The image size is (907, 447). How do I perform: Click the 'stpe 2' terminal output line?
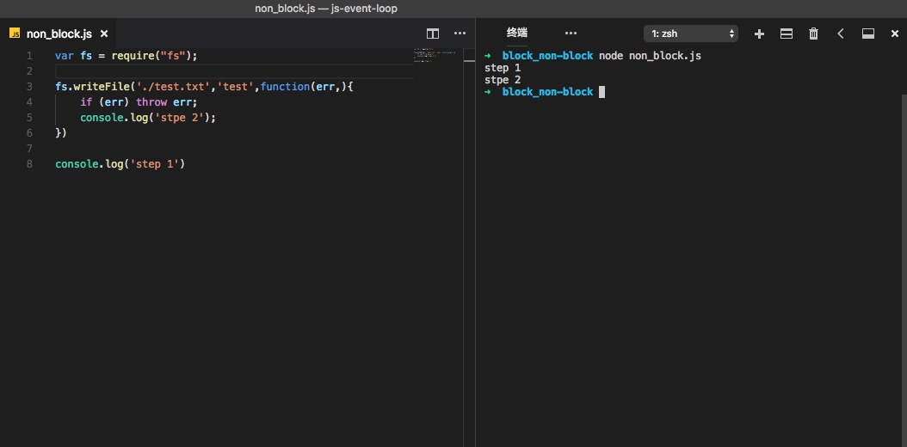pos(503,80)
